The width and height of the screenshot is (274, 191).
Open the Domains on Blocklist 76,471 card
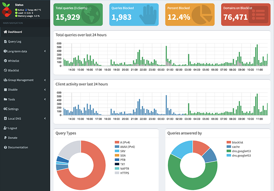(246, 14)
